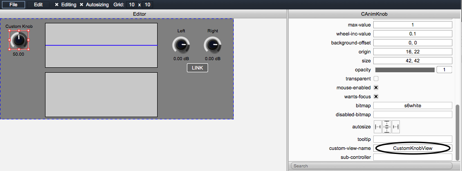Set autosize to left edge anchor
The image size is (462, 171).
pos(378,127)
